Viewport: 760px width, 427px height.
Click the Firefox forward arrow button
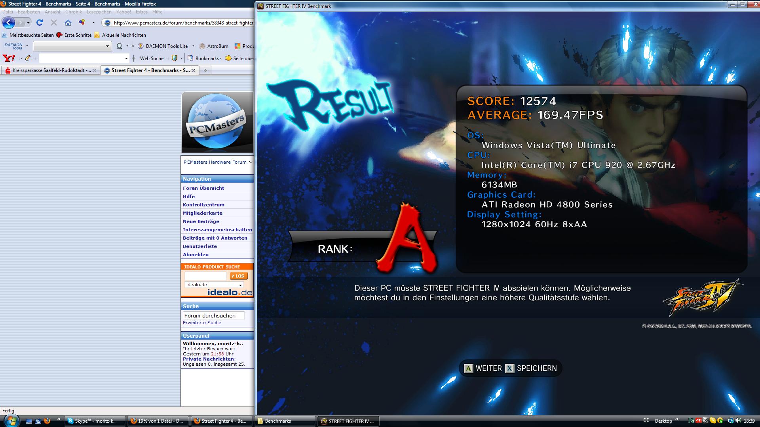[20, 23]
